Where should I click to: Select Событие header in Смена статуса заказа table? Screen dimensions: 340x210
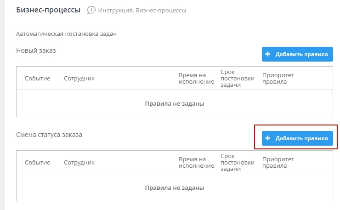point(37,162)
